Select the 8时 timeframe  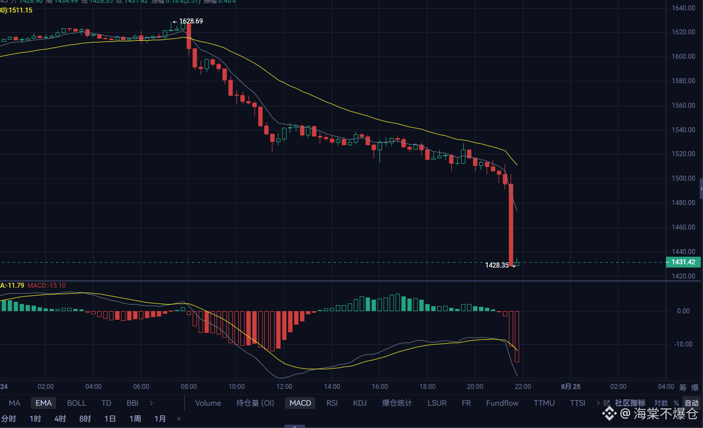point(85,419)
